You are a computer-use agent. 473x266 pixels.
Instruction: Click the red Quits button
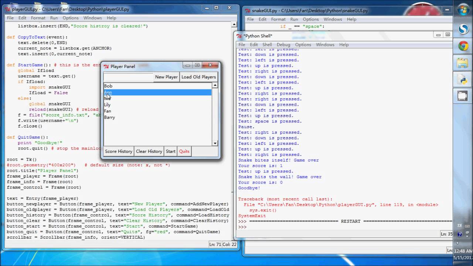(184, 151)
